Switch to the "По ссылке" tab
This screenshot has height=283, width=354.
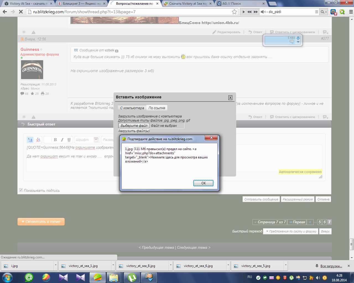coord(157,108)
